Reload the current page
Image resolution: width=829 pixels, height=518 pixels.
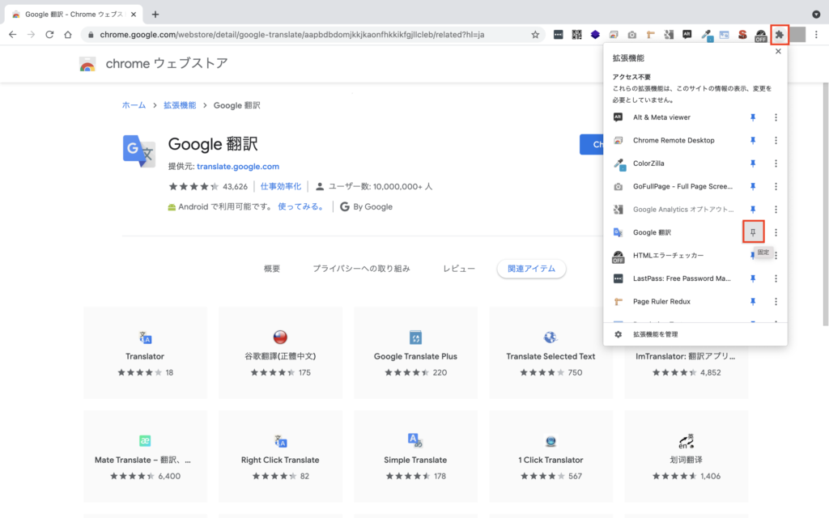tap(49, 35)
